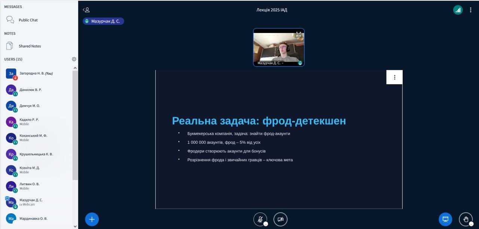Open presentation options three-dot menu
Image resolution: width=479 pixels, height=229 pixels.
pyautogui.click(x=394, y=77)
